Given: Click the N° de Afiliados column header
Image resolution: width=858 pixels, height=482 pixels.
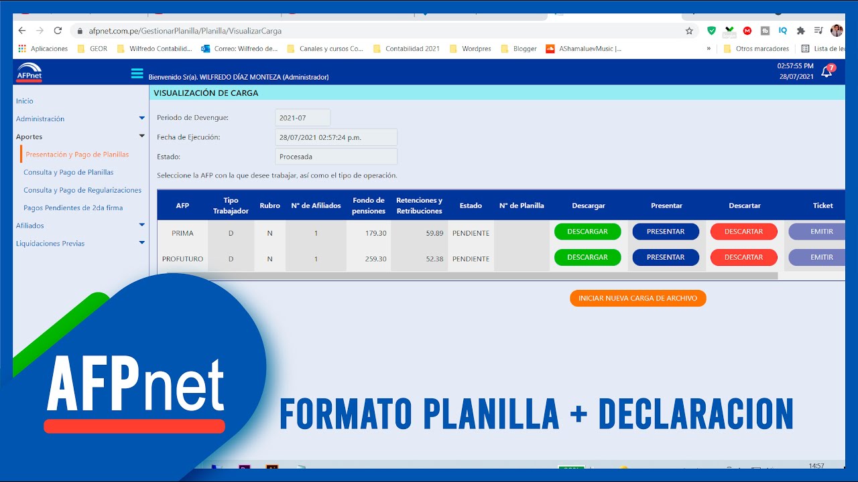Looking at the screenshot, I should point(316,206).
